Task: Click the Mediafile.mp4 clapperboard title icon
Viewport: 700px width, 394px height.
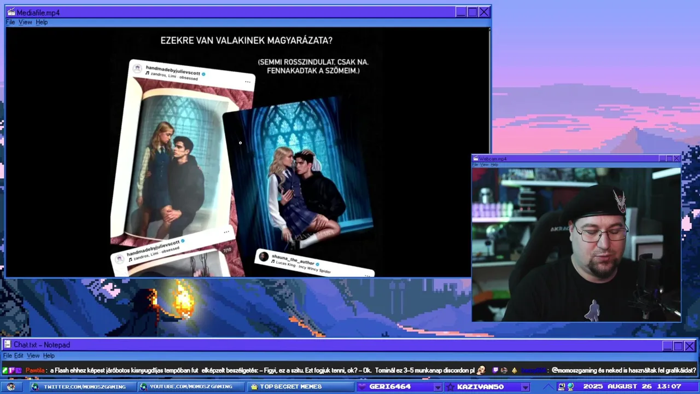Action: click(x=10, y=12)
